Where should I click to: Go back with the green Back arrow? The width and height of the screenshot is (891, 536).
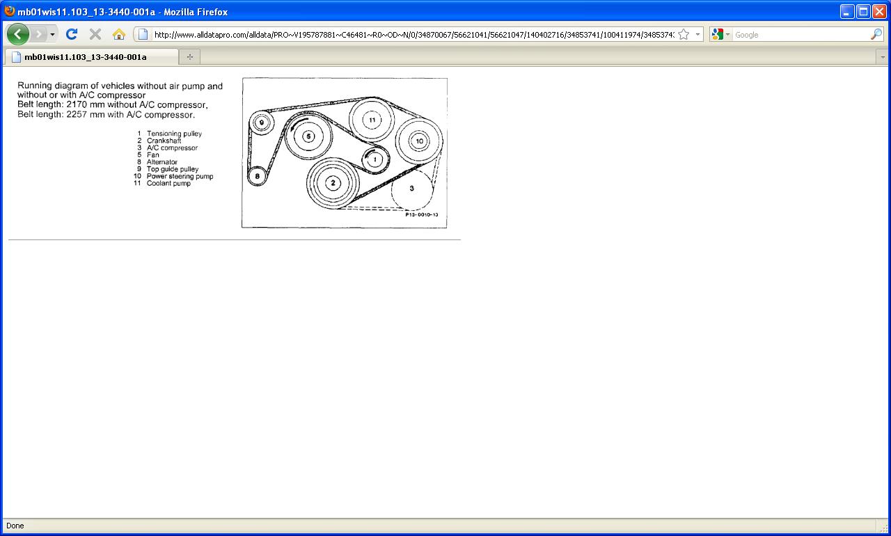pos(18,34)
